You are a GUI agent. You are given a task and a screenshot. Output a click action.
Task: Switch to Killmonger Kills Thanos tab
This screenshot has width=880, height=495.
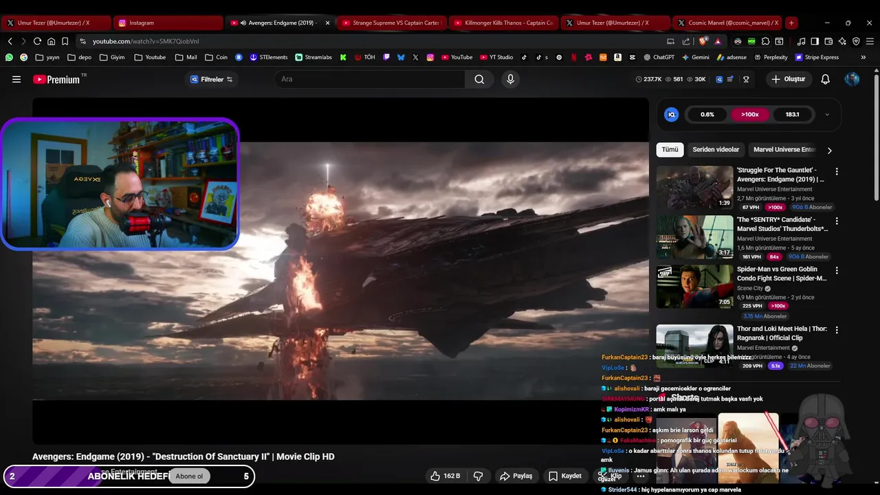tap(503, 23)
